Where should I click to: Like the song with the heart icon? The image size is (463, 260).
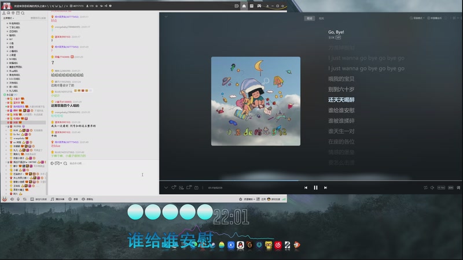coord(174,187)
